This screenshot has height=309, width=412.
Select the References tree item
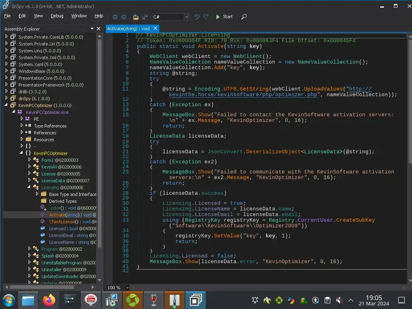click(x=45, y=133)
